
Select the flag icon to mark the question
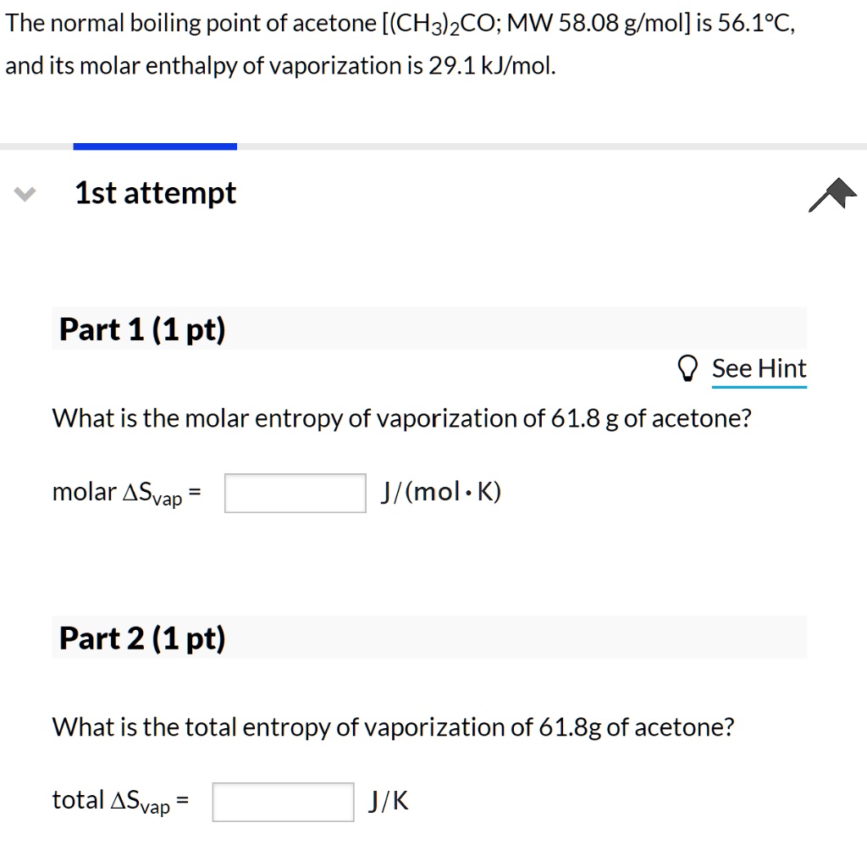coord(834,195)
